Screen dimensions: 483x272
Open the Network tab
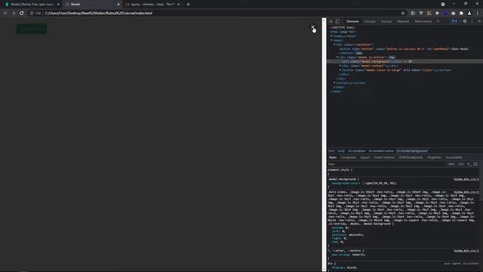pyautogui.click(x=403, y=21)
